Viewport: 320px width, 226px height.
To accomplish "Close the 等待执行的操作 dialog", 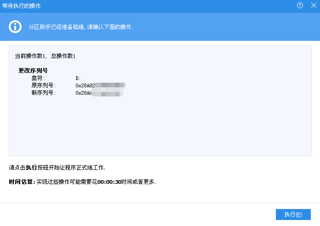I will [x=314, y=6].
